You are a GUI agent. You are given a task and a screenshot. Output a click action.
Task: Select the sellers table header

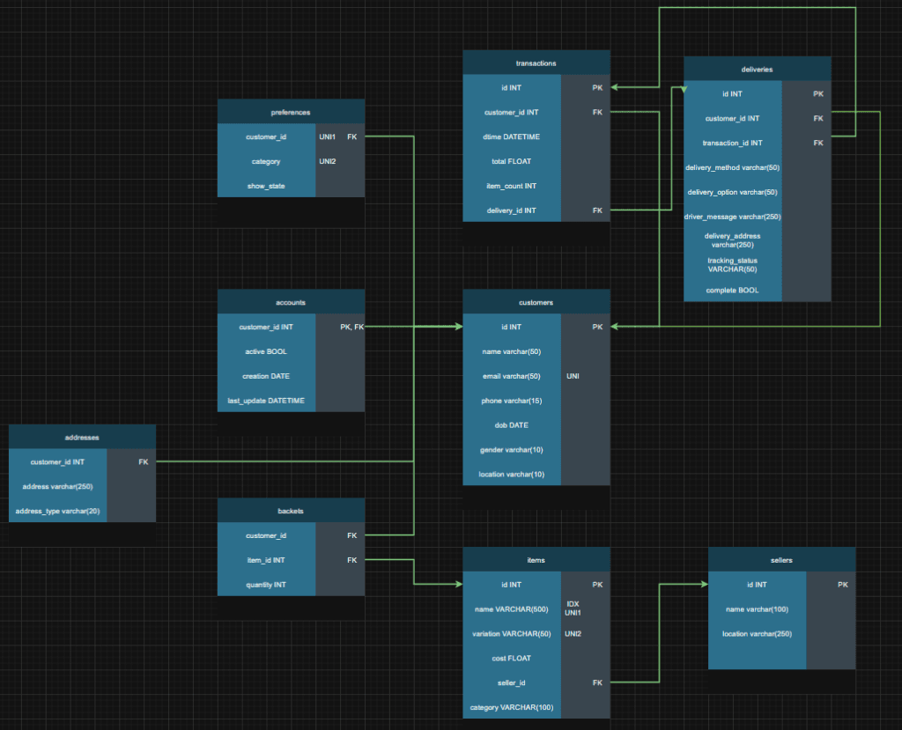click(780, 560)
